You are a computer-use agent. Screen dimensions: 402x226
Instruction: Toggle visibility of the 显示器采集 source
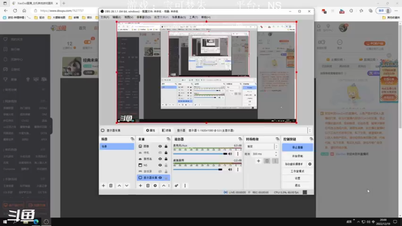pyautogui.click(x=160, y=178)
